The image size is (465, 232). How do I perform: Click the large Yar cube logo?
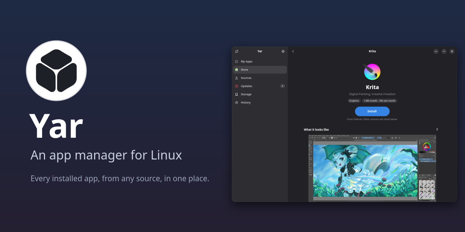pyautogui.click(x=56, y=71)
